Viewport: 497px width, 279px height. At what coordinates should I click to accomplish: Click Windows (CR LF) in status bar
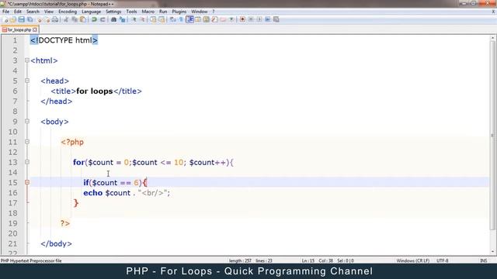(x=412, y=260)
